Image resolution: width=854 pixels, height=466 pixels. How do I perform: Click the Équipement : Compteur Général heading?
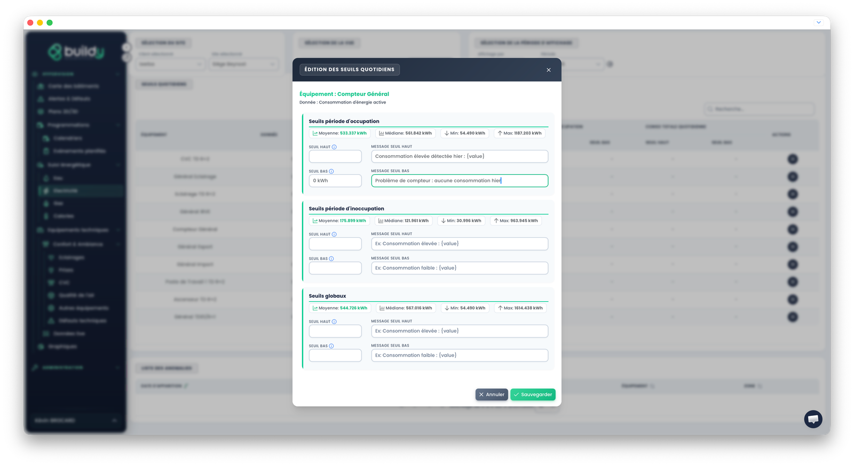point(344,94)
